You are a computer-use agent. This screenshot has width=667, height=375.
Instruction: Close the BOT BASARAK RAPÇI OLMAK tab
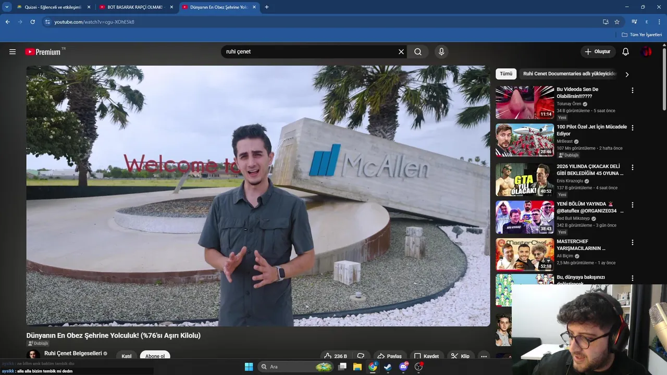171,7
